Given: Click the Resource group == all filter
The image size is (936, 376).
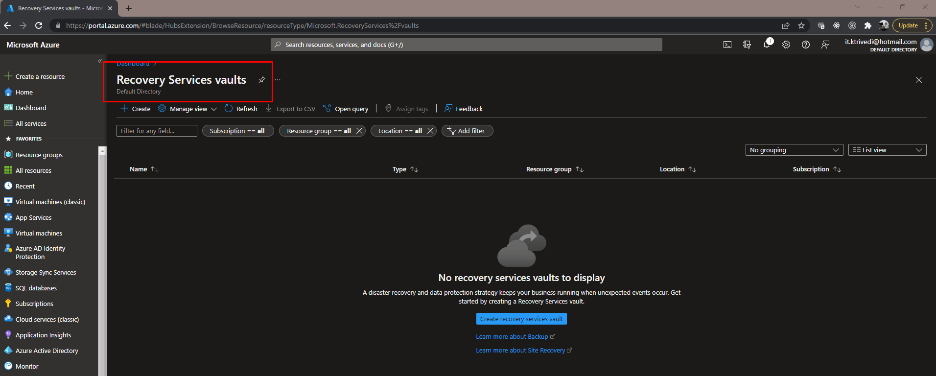Looking at the screenshot, I should (x=319, y=131).
